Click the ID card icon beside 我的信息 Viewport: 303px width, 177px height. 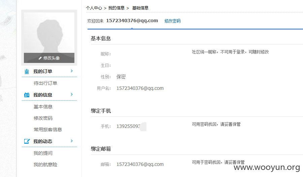coord(27,95)
